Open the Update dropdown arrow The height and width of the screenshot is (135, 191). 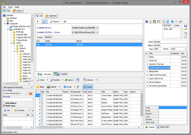click(59, 87)
